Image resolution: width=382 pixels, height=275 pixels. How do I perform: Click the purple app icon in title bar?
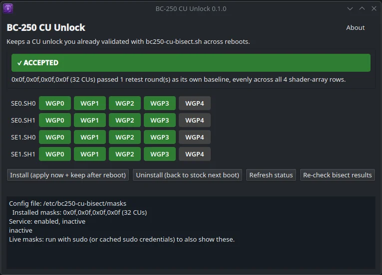coord(8,8)
